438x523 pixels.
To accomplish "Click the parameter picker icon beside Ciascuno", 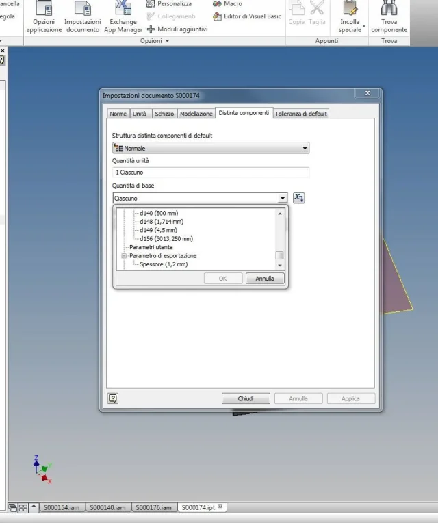I will 298,198.
